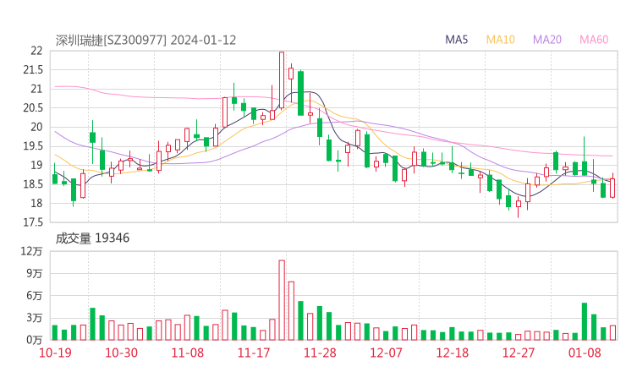Viewport: 626px width, 372px height.
Task: Click the 0万 volume axis label
Action: 35,340
